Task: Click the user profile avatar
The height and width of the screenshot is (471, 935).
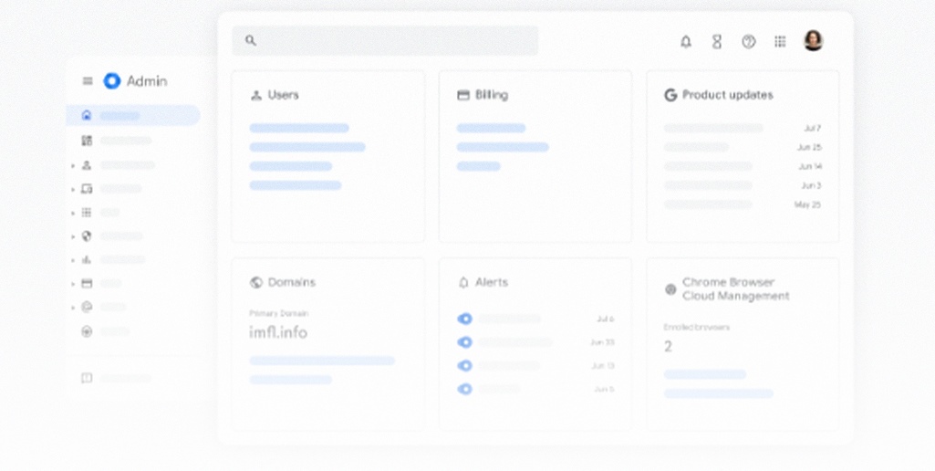Action: click(x=813, y=40)
